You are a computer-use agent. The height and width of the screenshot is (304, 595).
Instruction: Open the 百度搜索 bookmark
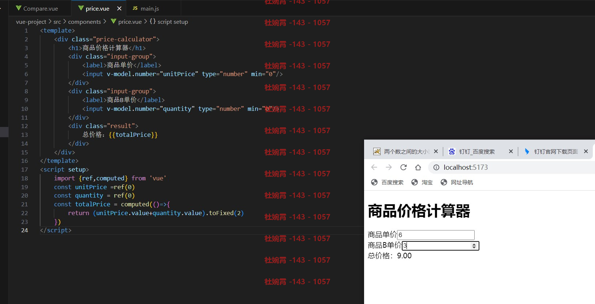point(387,182)
